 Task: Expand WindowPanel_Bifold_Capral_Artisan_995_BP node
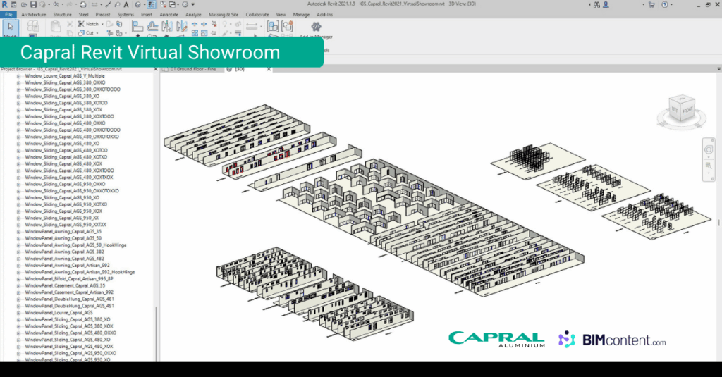18,279
